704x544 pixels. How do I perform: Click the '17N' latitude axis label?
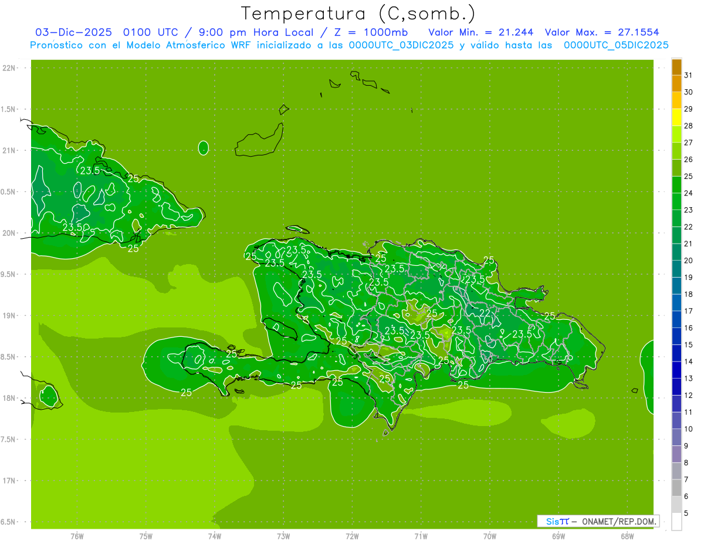tap(10, 481)
